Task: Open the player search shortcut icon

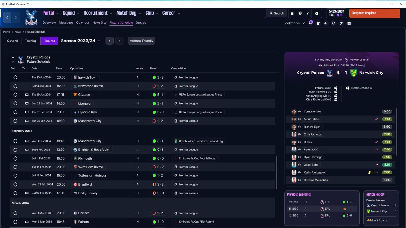Action: coord(326,23)
